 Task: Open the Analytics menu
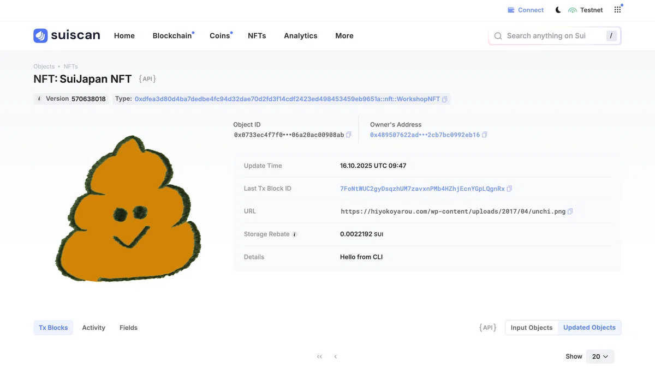click(301, 35)
